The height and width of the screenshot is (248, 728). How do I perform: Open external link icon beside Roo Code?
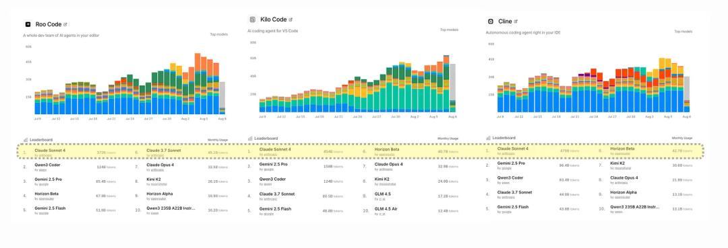pos(65,24)
